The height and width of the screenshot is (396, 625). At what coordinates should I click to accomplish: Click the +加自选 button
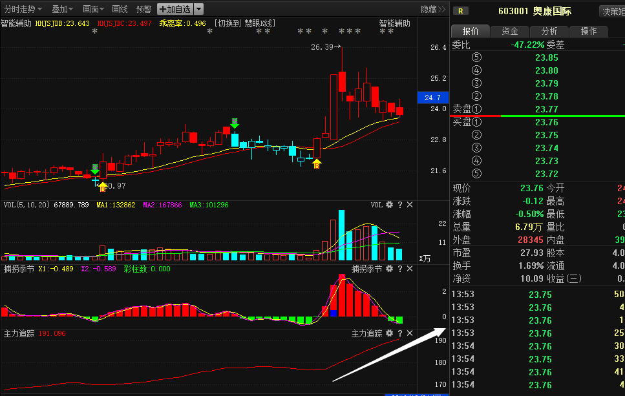(175, 9)
